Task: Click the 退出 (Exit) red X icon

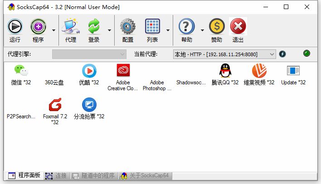Action: click(x=238, y=26)
